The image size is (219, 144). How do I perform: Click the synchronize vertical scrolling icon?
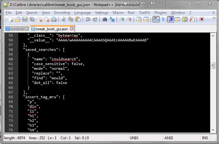pyautogui.click(x=139, y=19)
